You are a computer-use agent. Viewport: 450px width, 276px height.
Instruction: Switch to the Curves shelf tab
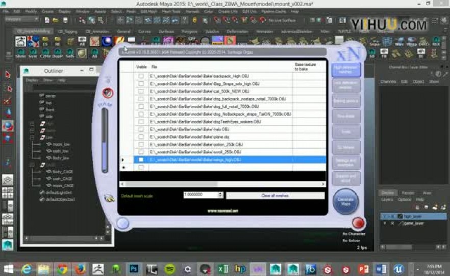pos(144,31)
